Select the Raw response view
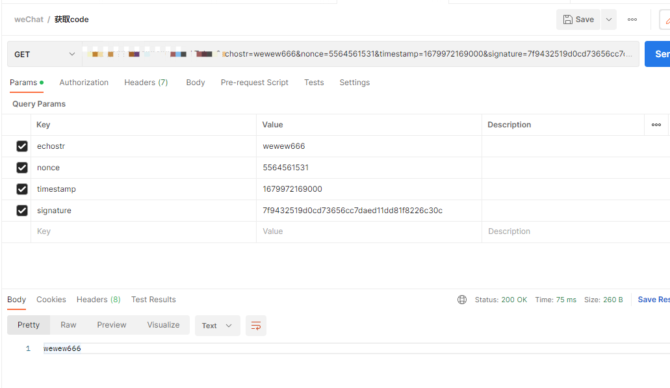Viewport: 670px width, 388px height. tap(68, 325)
